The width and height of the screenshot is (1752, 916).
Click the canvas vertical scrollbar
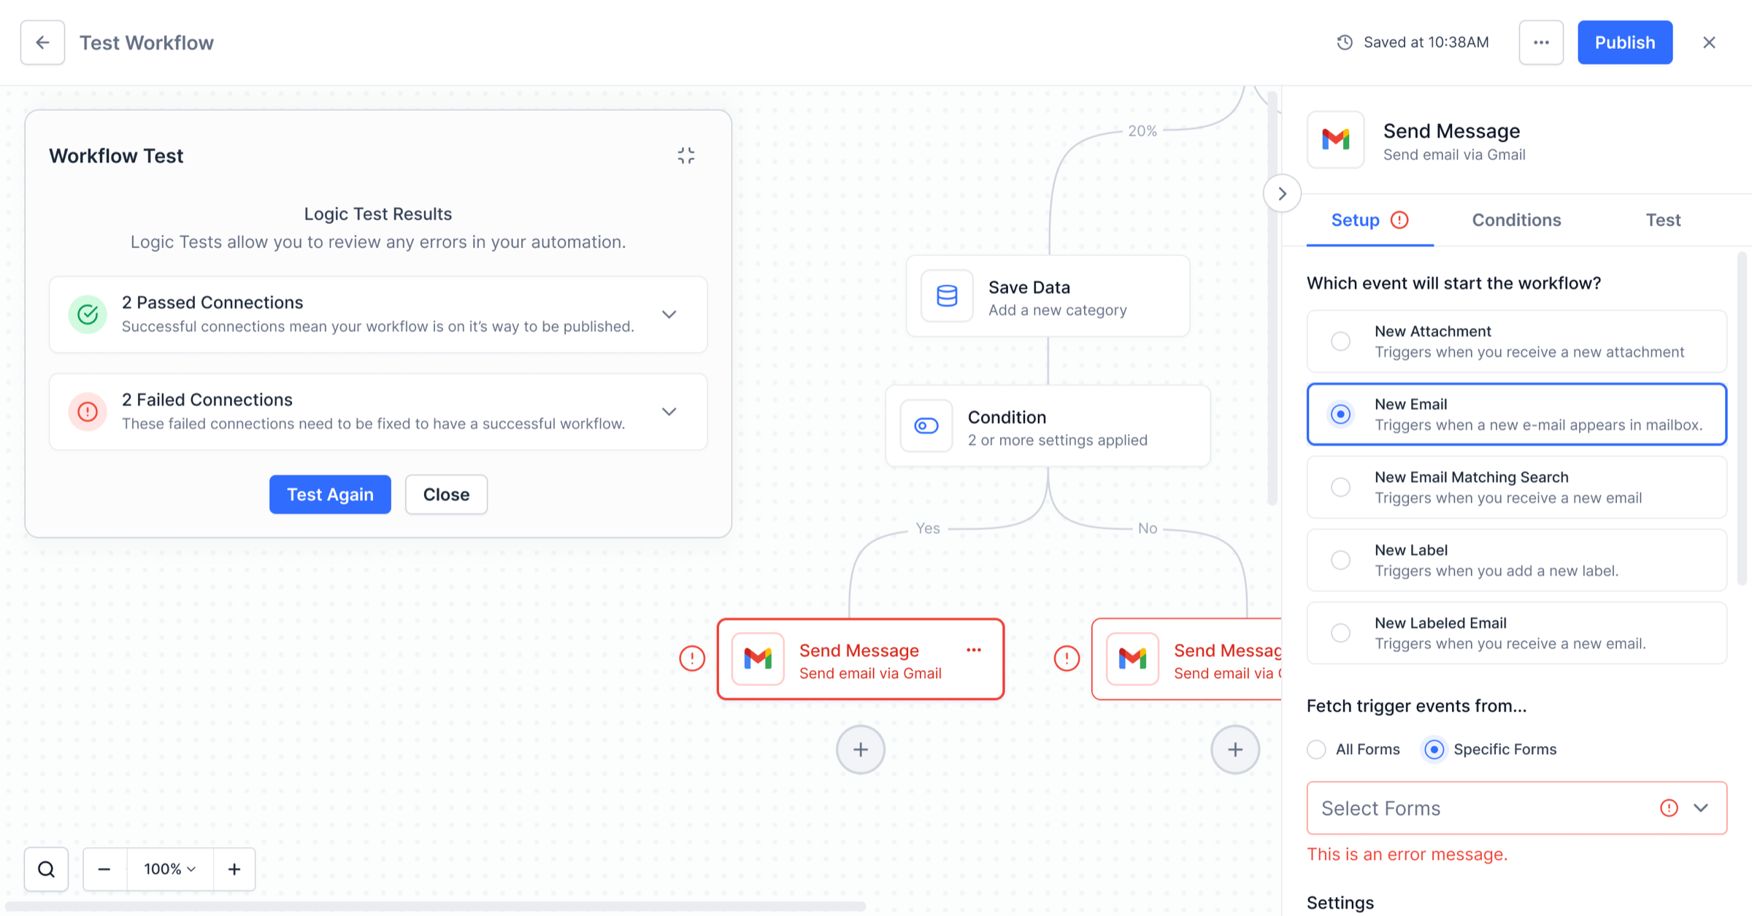(1272, 298)
